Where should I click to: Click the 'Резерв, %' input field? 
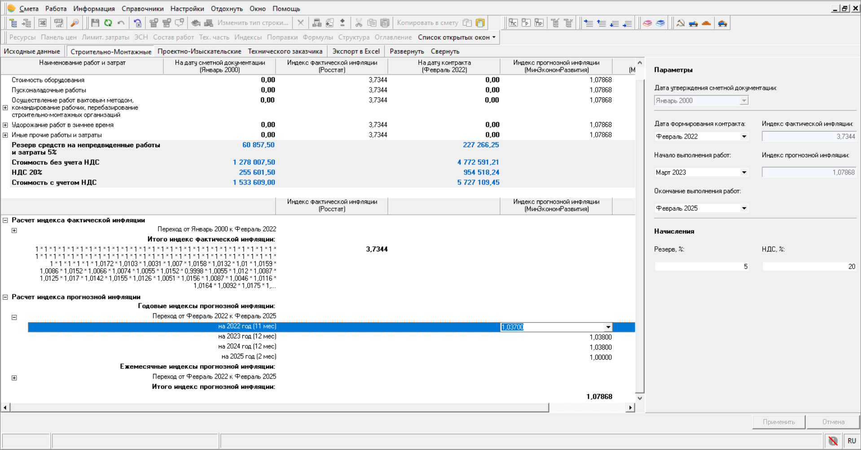(x=701, y=267)
